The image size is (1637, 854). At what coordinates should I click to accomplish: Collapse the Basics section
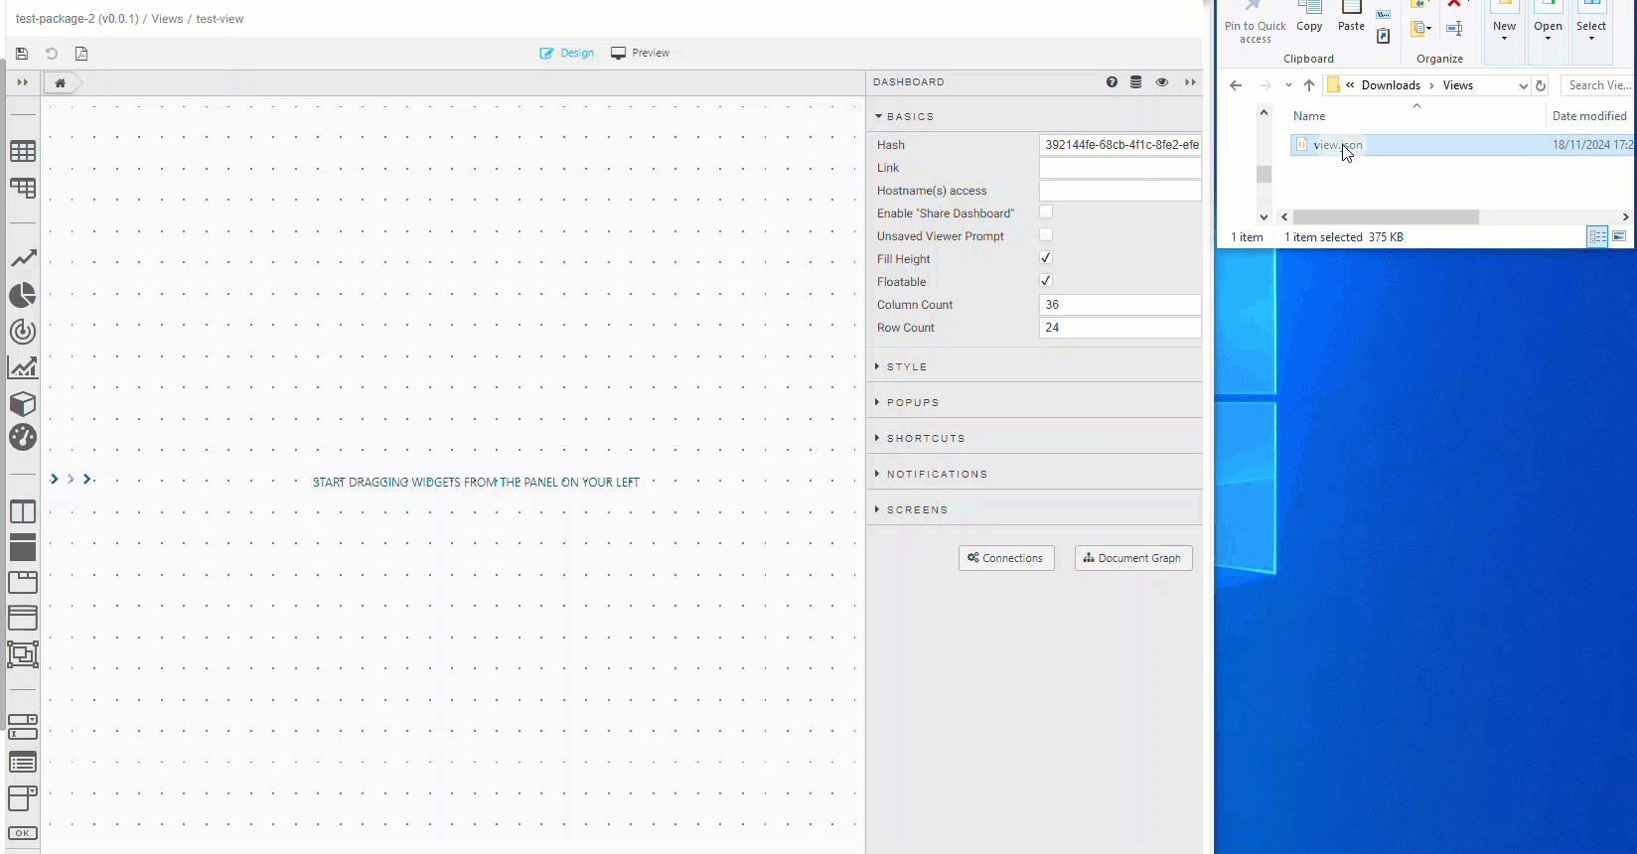(909, 116)
